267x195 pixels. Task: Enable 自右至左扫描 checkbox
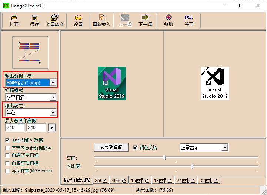[7, 155]
